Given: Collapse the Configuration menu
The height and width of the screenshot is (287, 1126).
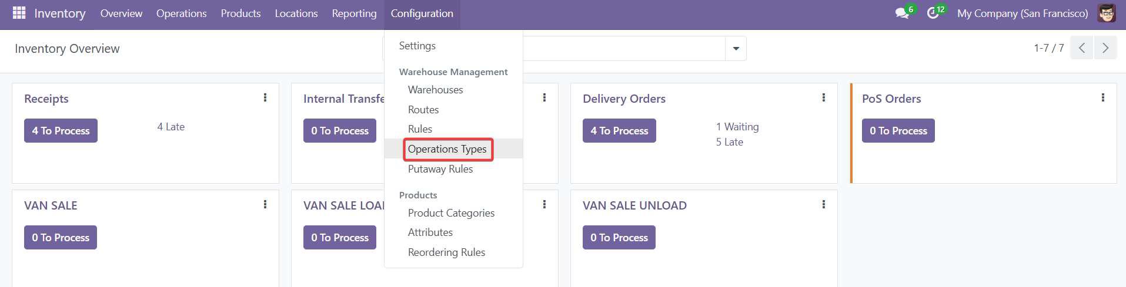Looking at the screenshot, I should (x=422, y=13).
